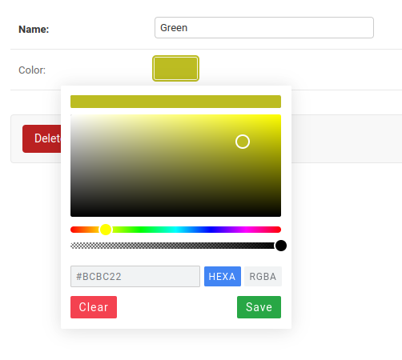Click the red left end of hue slider
Viewport: 402px width, 360px height.
(73, 230)
